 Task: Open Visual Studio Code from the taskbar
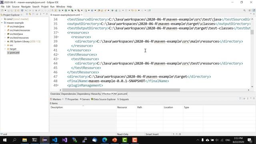point(55,140)
